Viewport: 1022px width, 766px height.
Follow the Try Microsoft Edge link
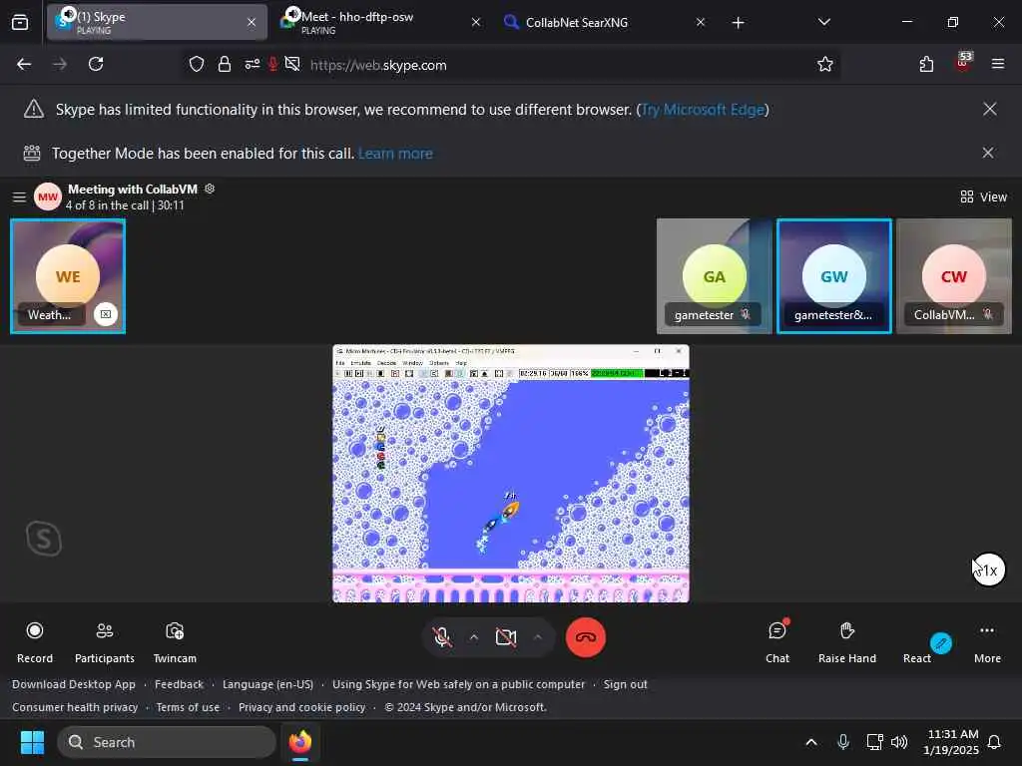point(703,110)
